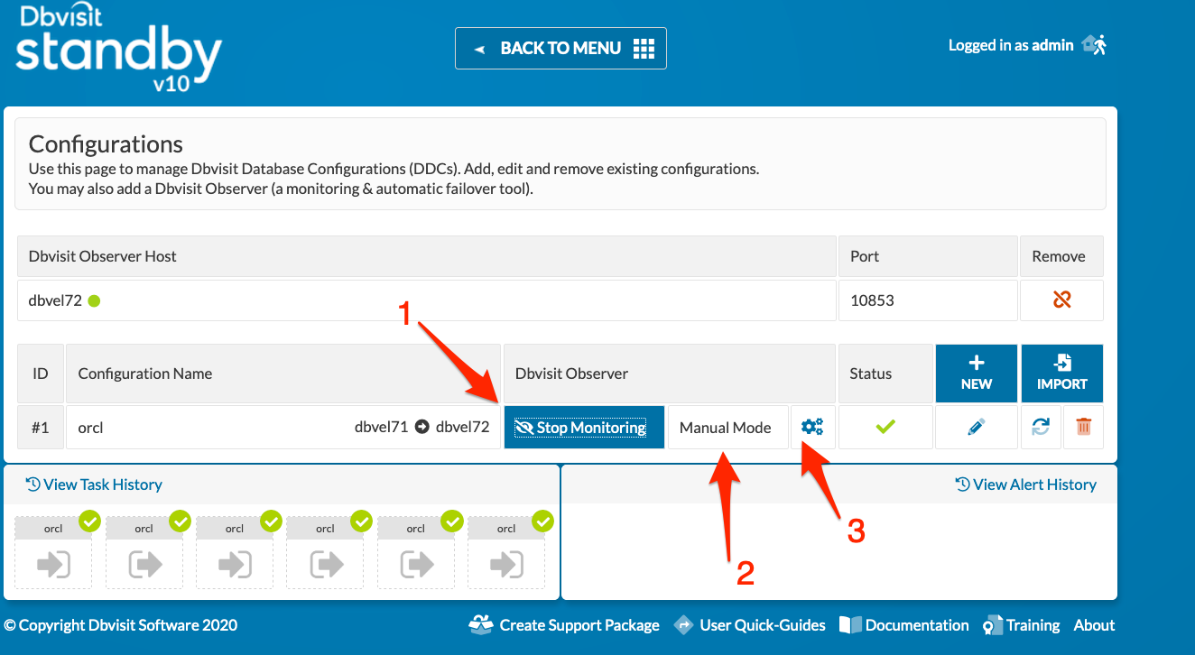Viewport: 1195px width, 655px height.
Task: Click the Back to Menu button
Action: click(560, 48)
